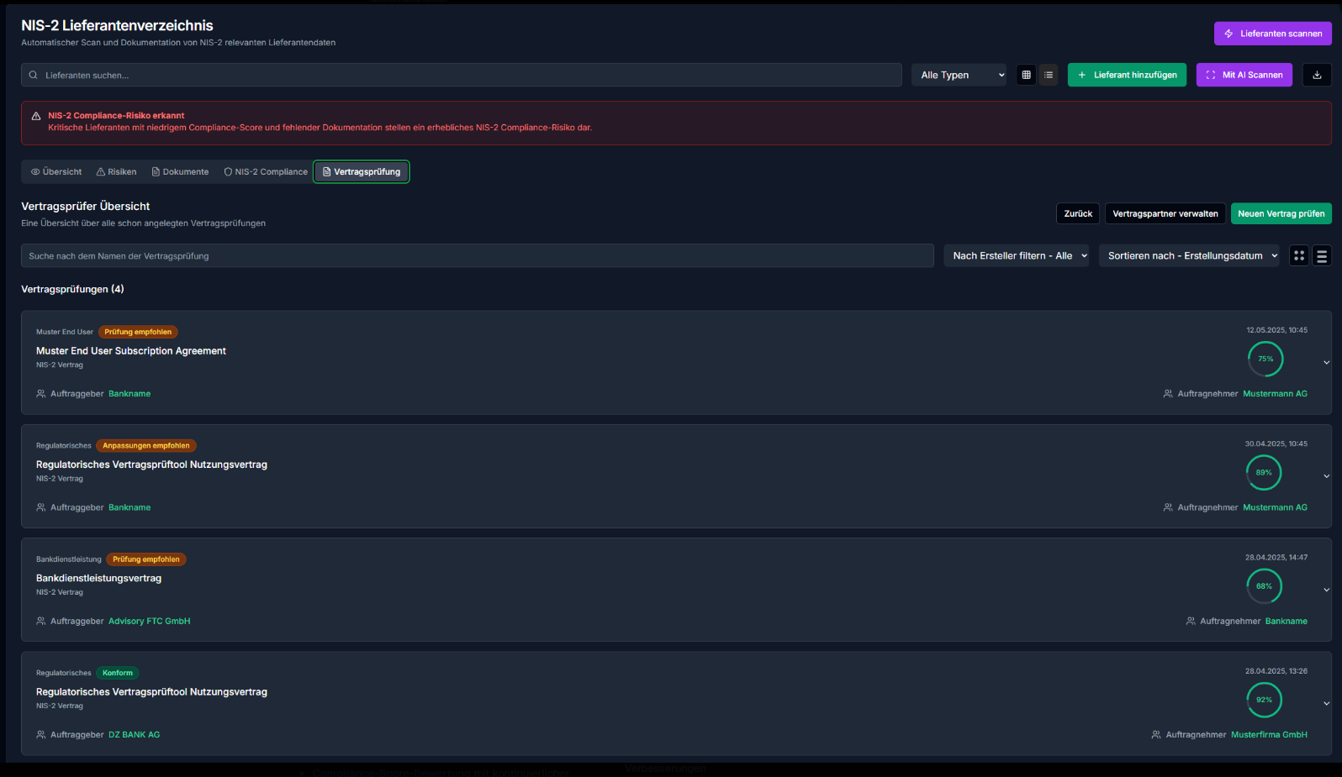
Task: Open the Risiken tab
Action: point(116,171)
